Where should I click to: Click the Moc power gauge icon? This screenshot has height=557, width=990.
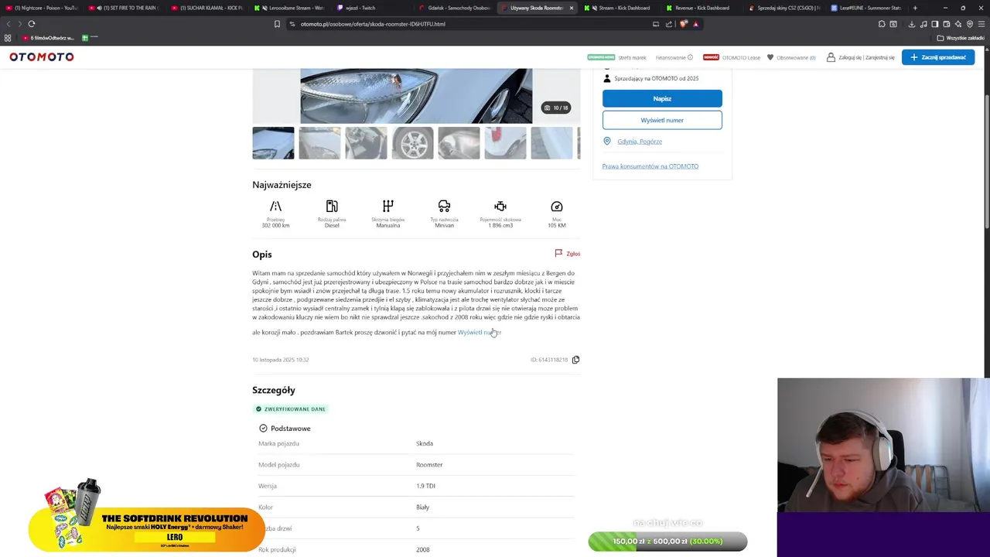[557, 207]
